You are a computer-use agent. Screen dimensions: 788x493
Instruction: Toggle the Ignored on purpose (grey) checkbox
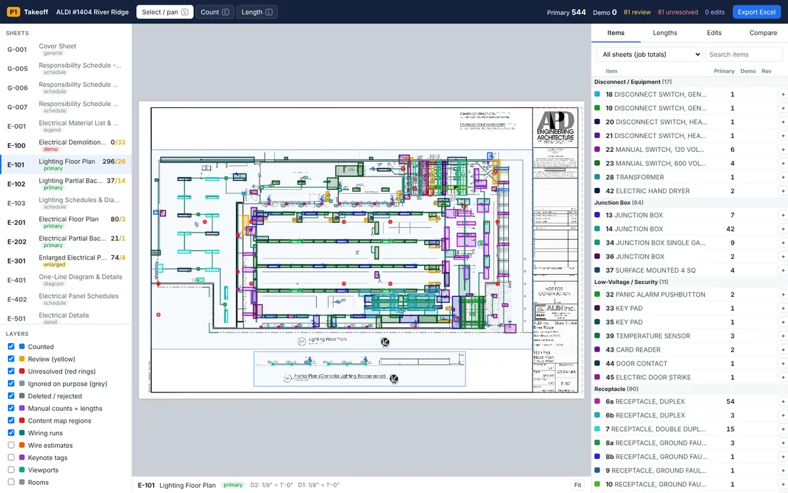tap(11, 384)
